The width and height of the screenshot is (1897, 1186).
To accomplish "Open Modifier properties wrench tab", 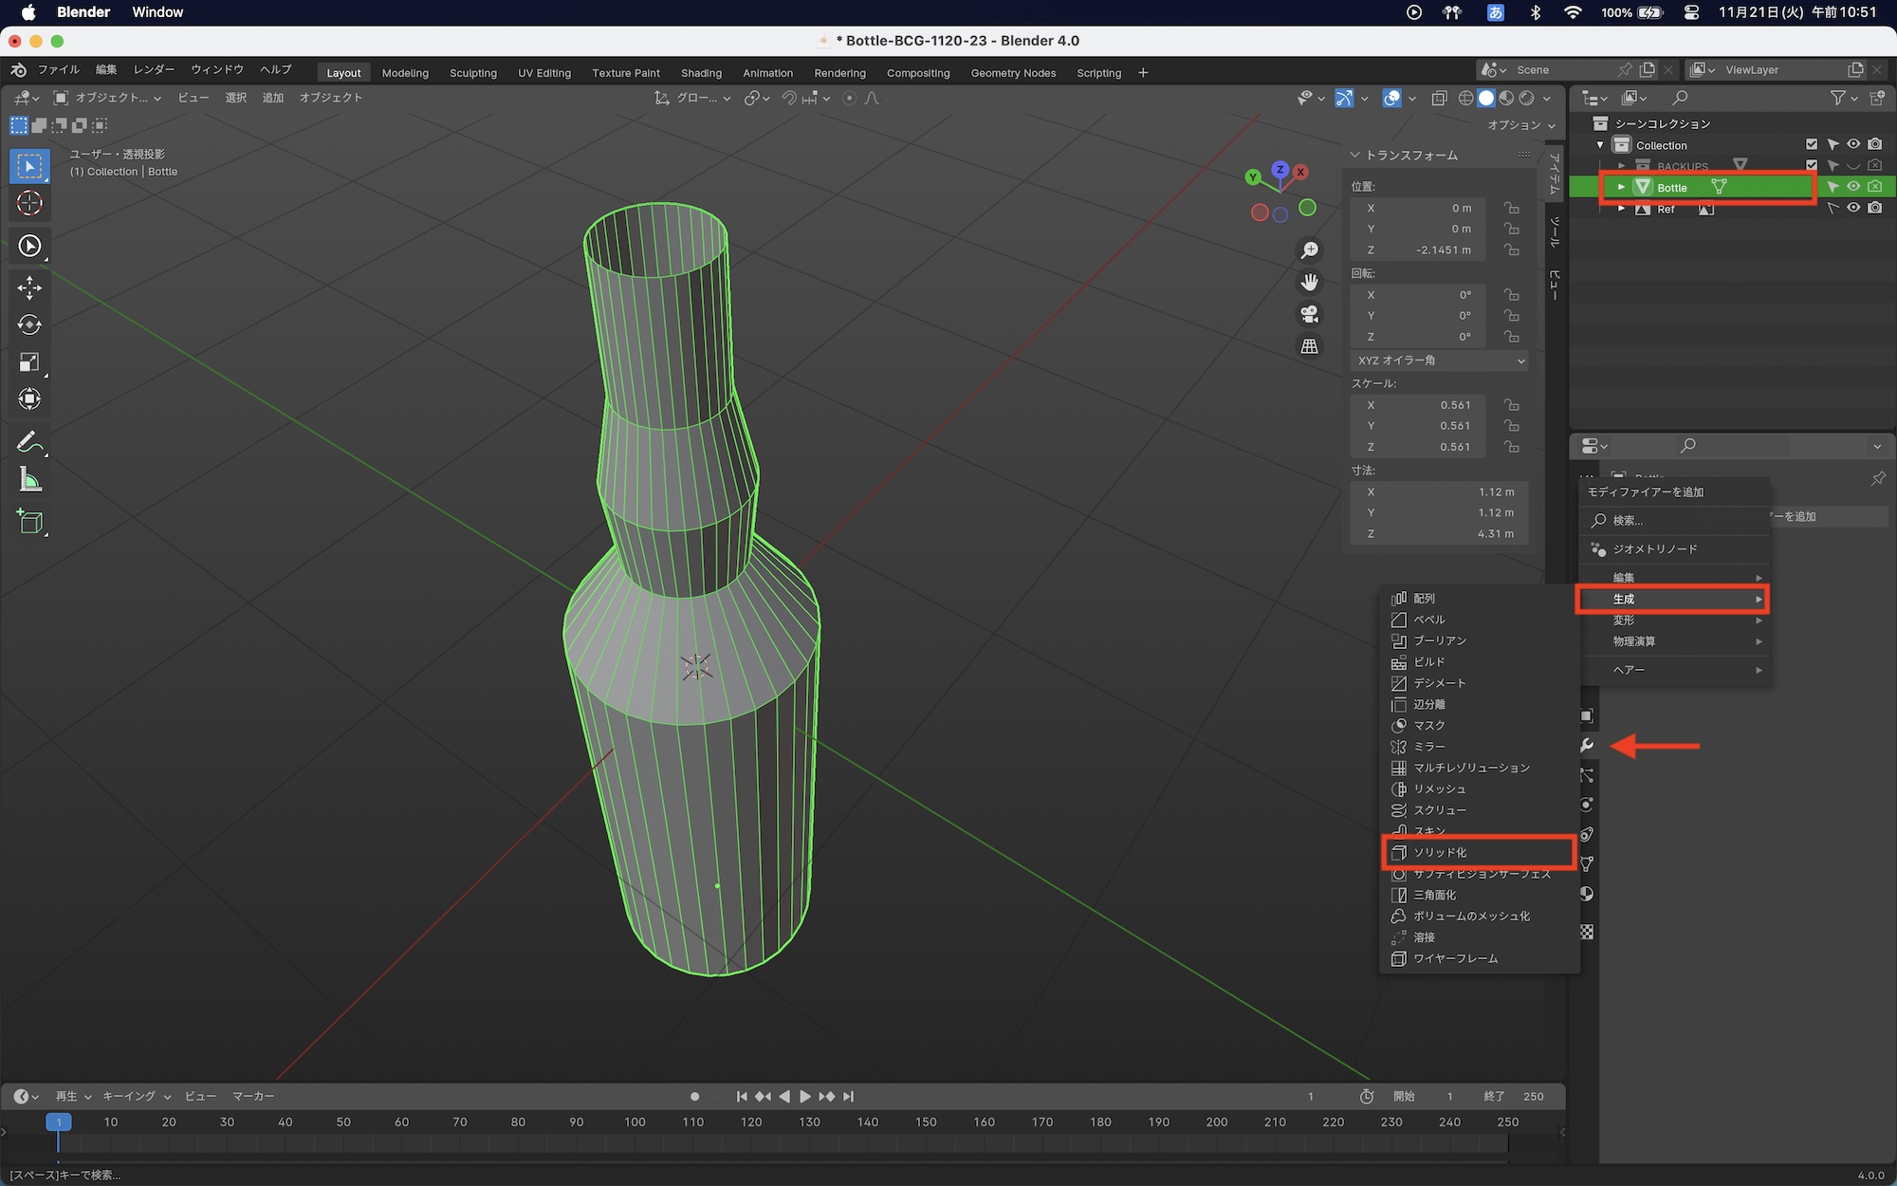I will coord(1587,746).
